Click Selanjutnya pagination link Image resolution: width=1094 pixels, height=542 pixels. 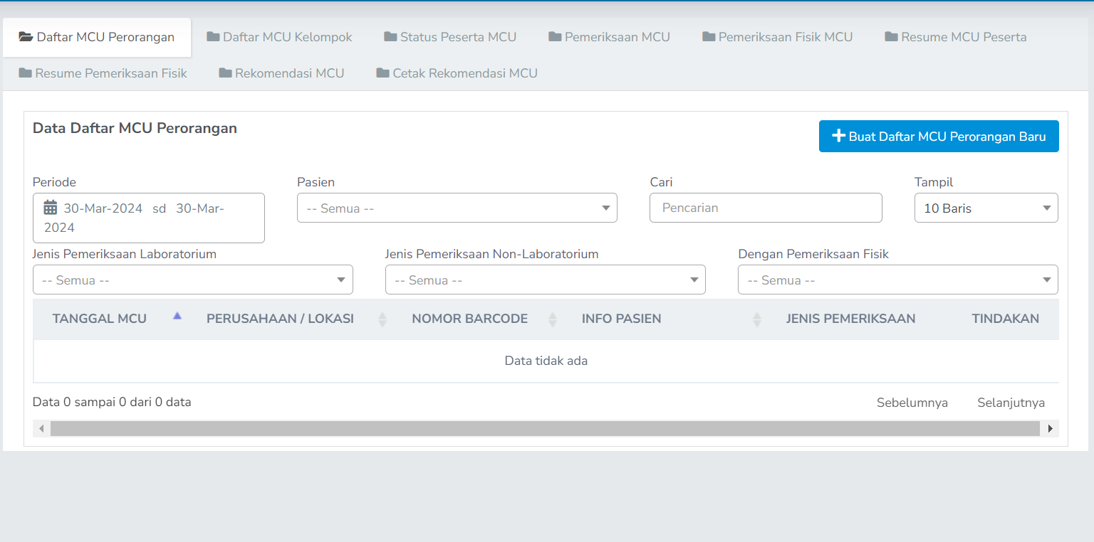1011,403
